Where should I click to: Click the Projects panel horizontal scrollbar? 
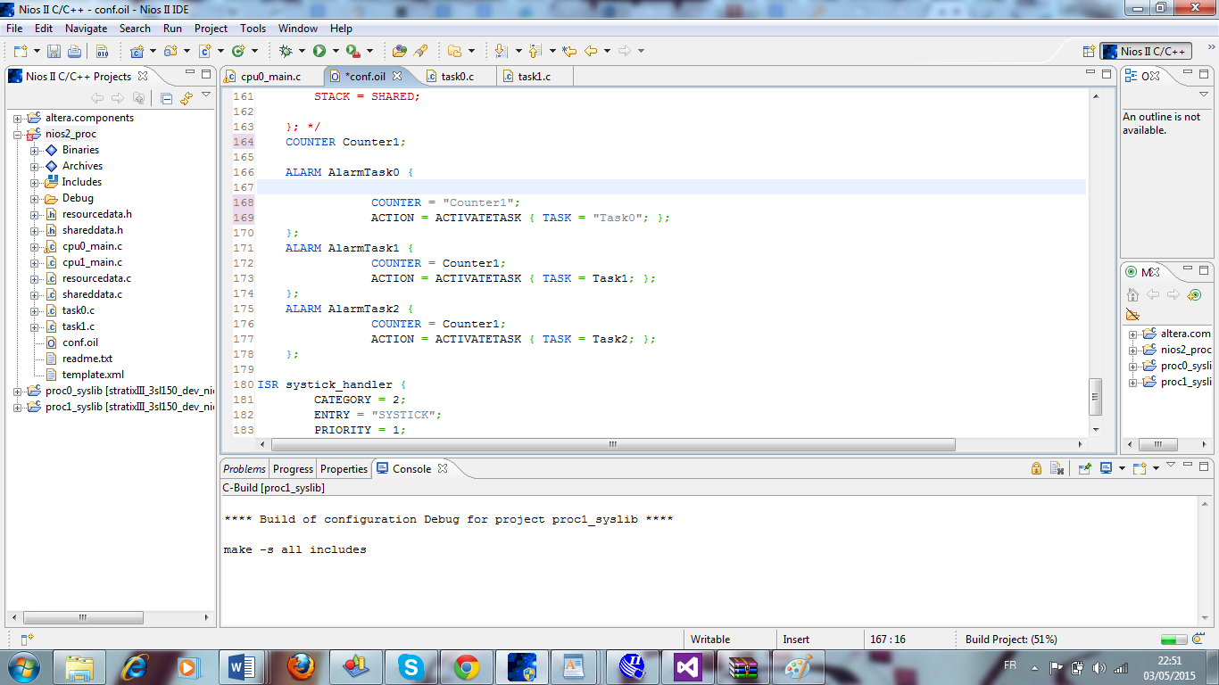pyautogui.click(x=82, y=617)
